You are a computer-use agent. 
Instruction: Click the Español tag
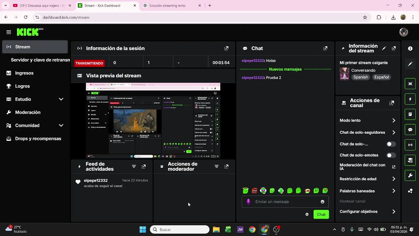pyautogui.click(x=382, y=77)
